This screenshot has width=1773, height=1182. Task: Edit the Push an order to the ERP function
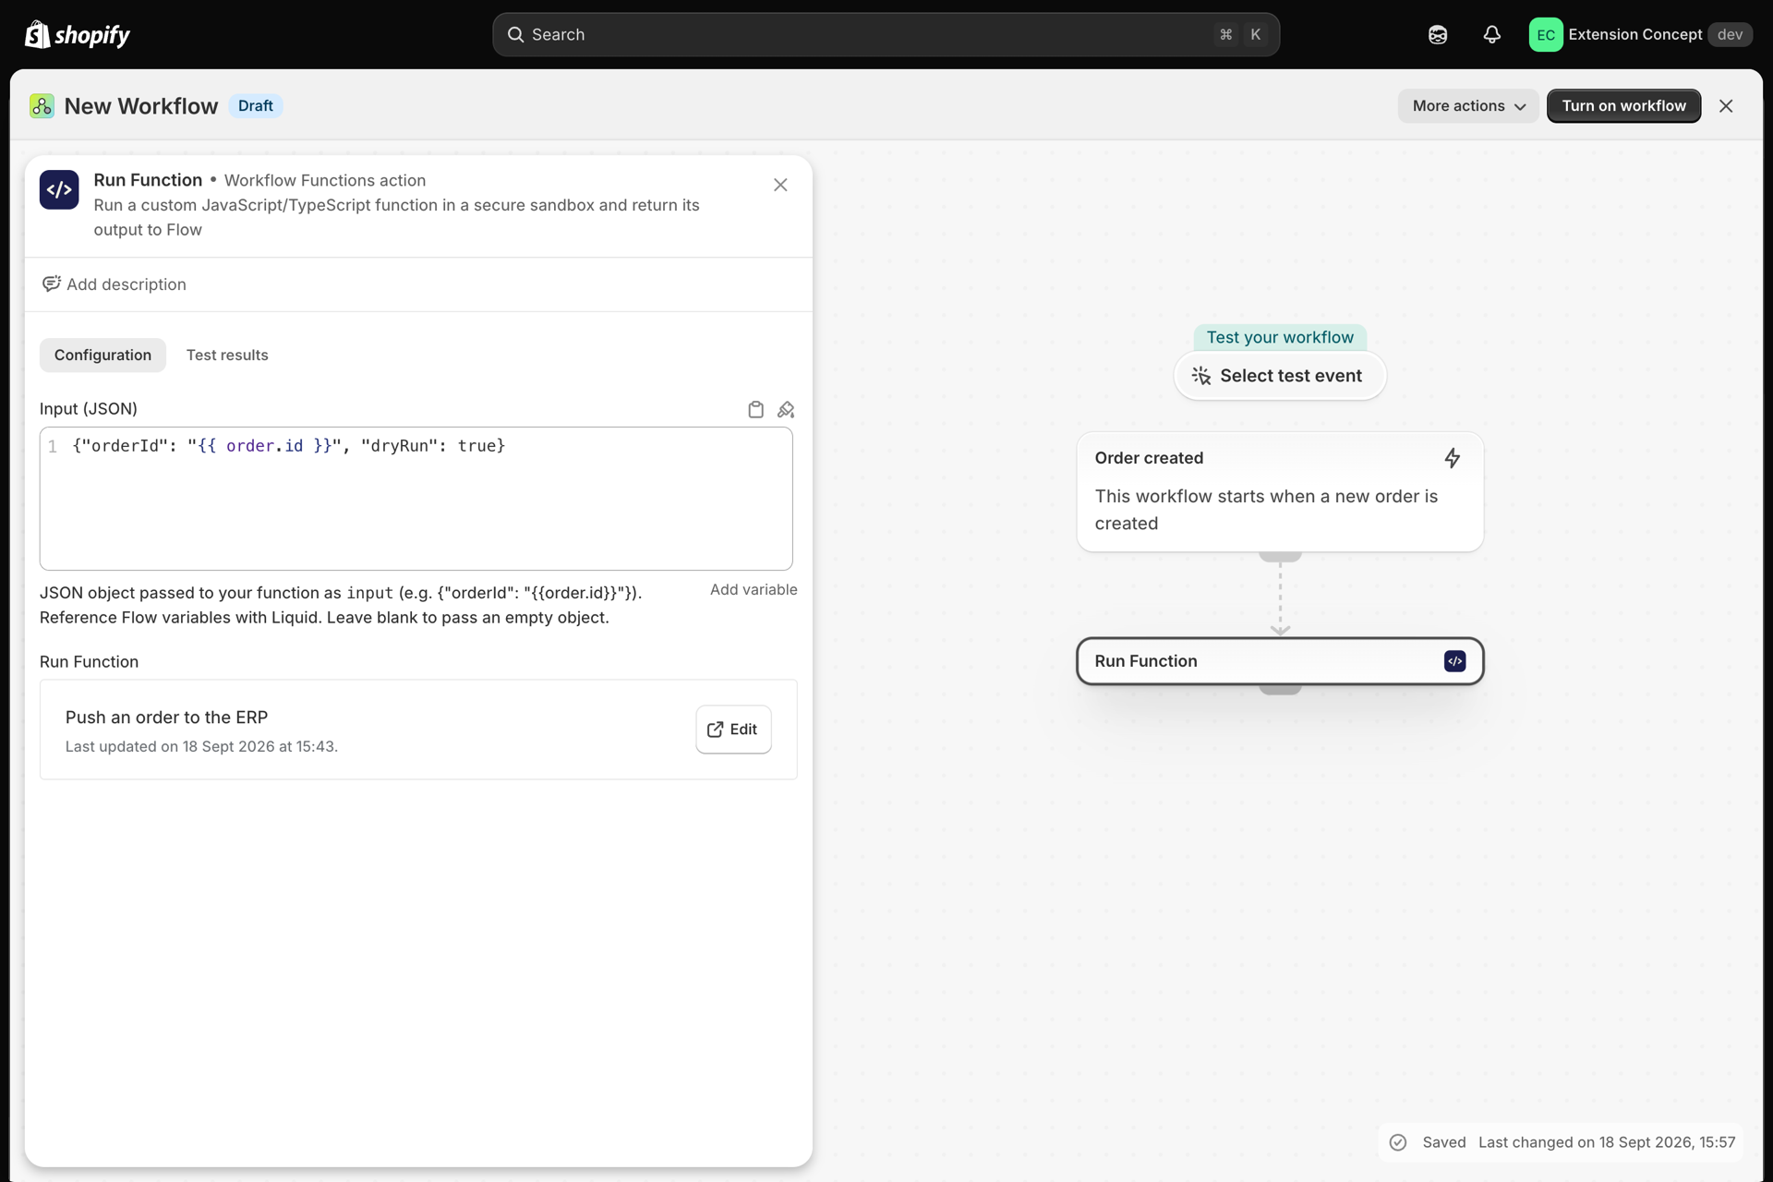[733, 730]
